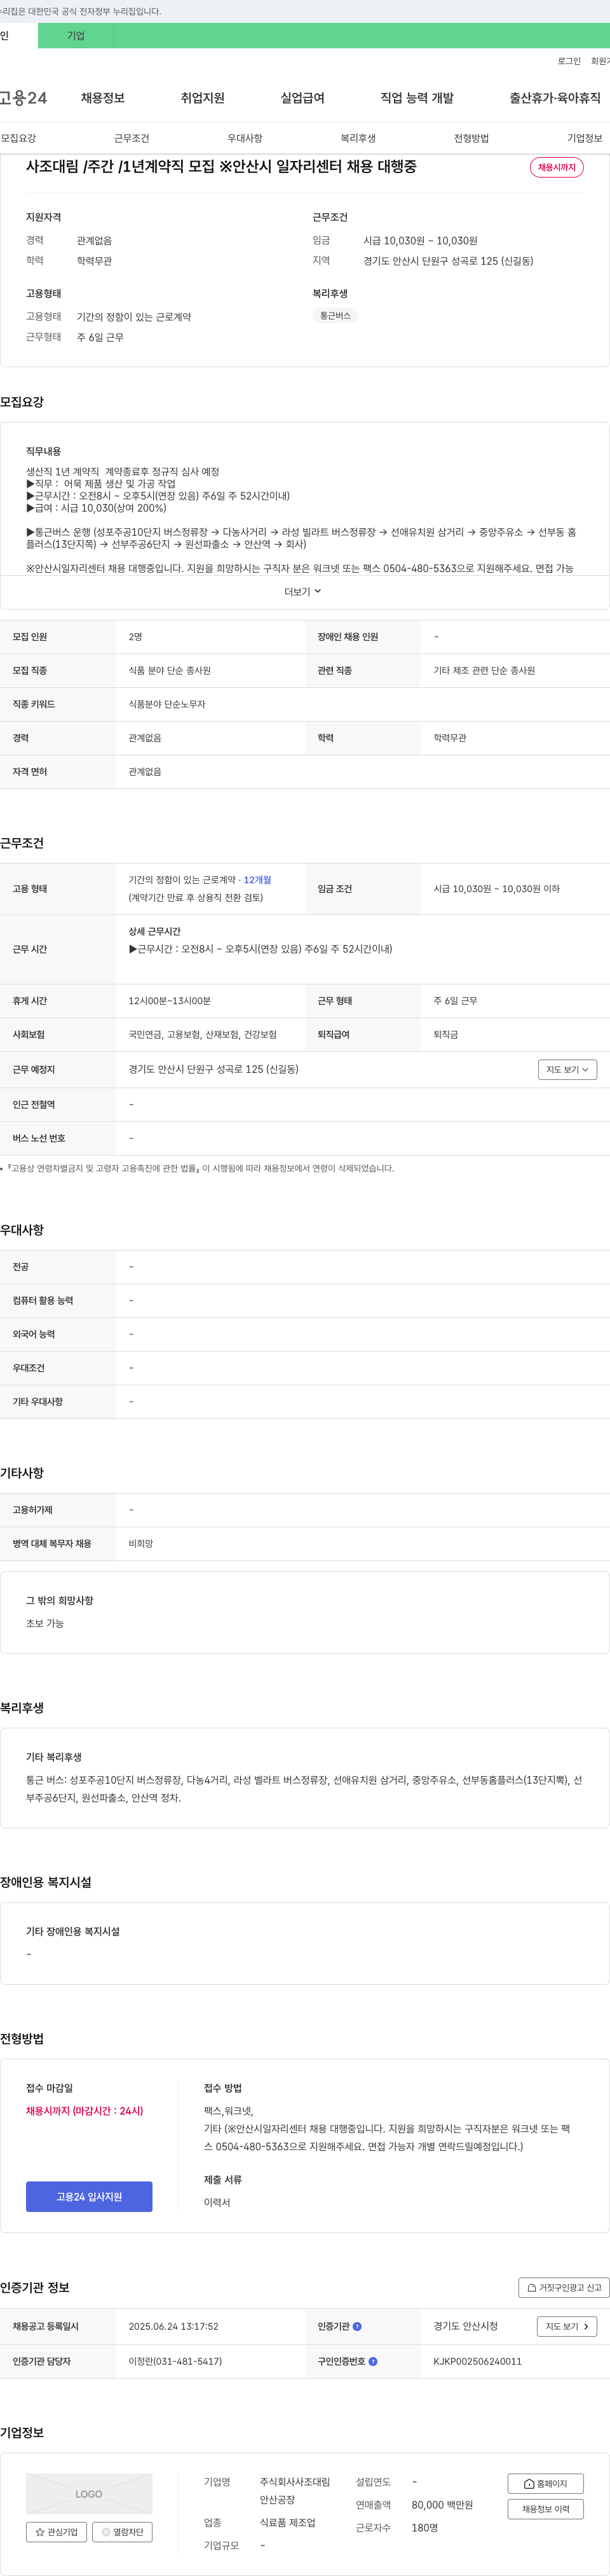The height and width of the screenshot is (2576, 610).
Task: Click the top banner 대한민국 공식 전자정부 누리집 text
Action: pos(80,11)
